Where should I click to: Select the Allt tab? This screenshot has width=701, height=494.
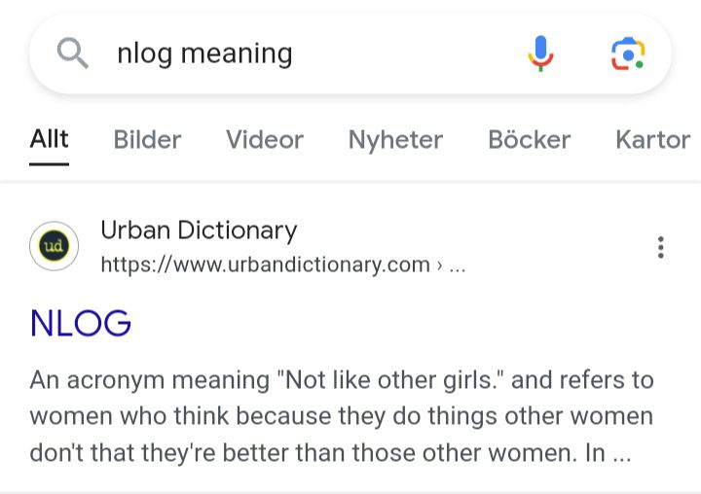coord(49,140)
